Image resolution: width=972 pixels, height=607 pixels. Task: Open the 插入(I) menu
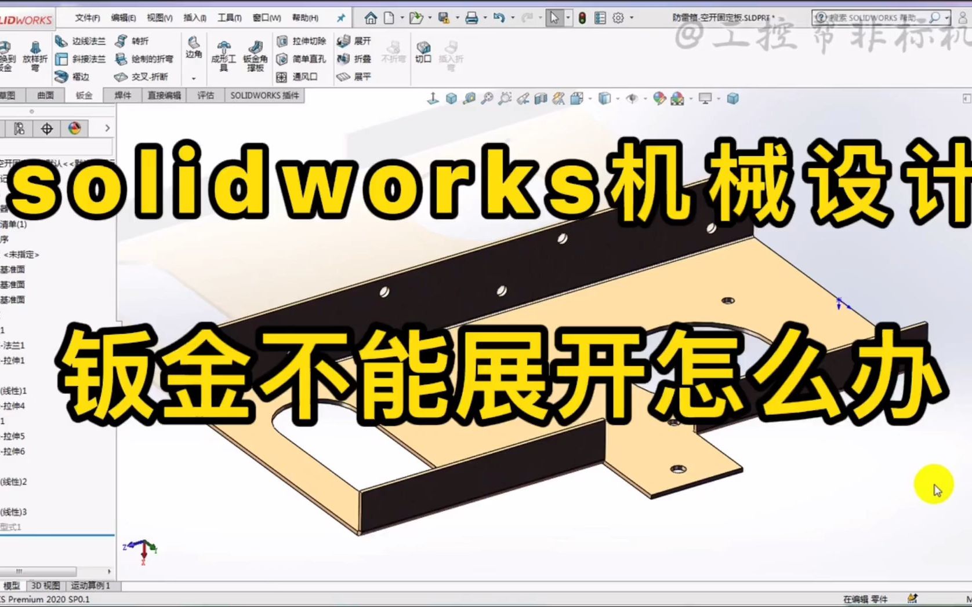pyautogui.click(x=195, y=18)
